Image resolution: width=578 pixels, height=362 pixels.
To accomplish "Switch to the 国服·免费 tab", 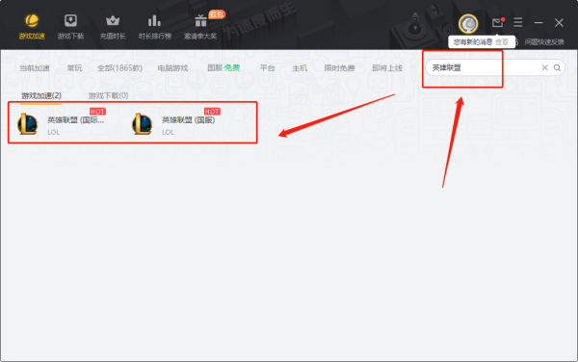I will [223, 67].
